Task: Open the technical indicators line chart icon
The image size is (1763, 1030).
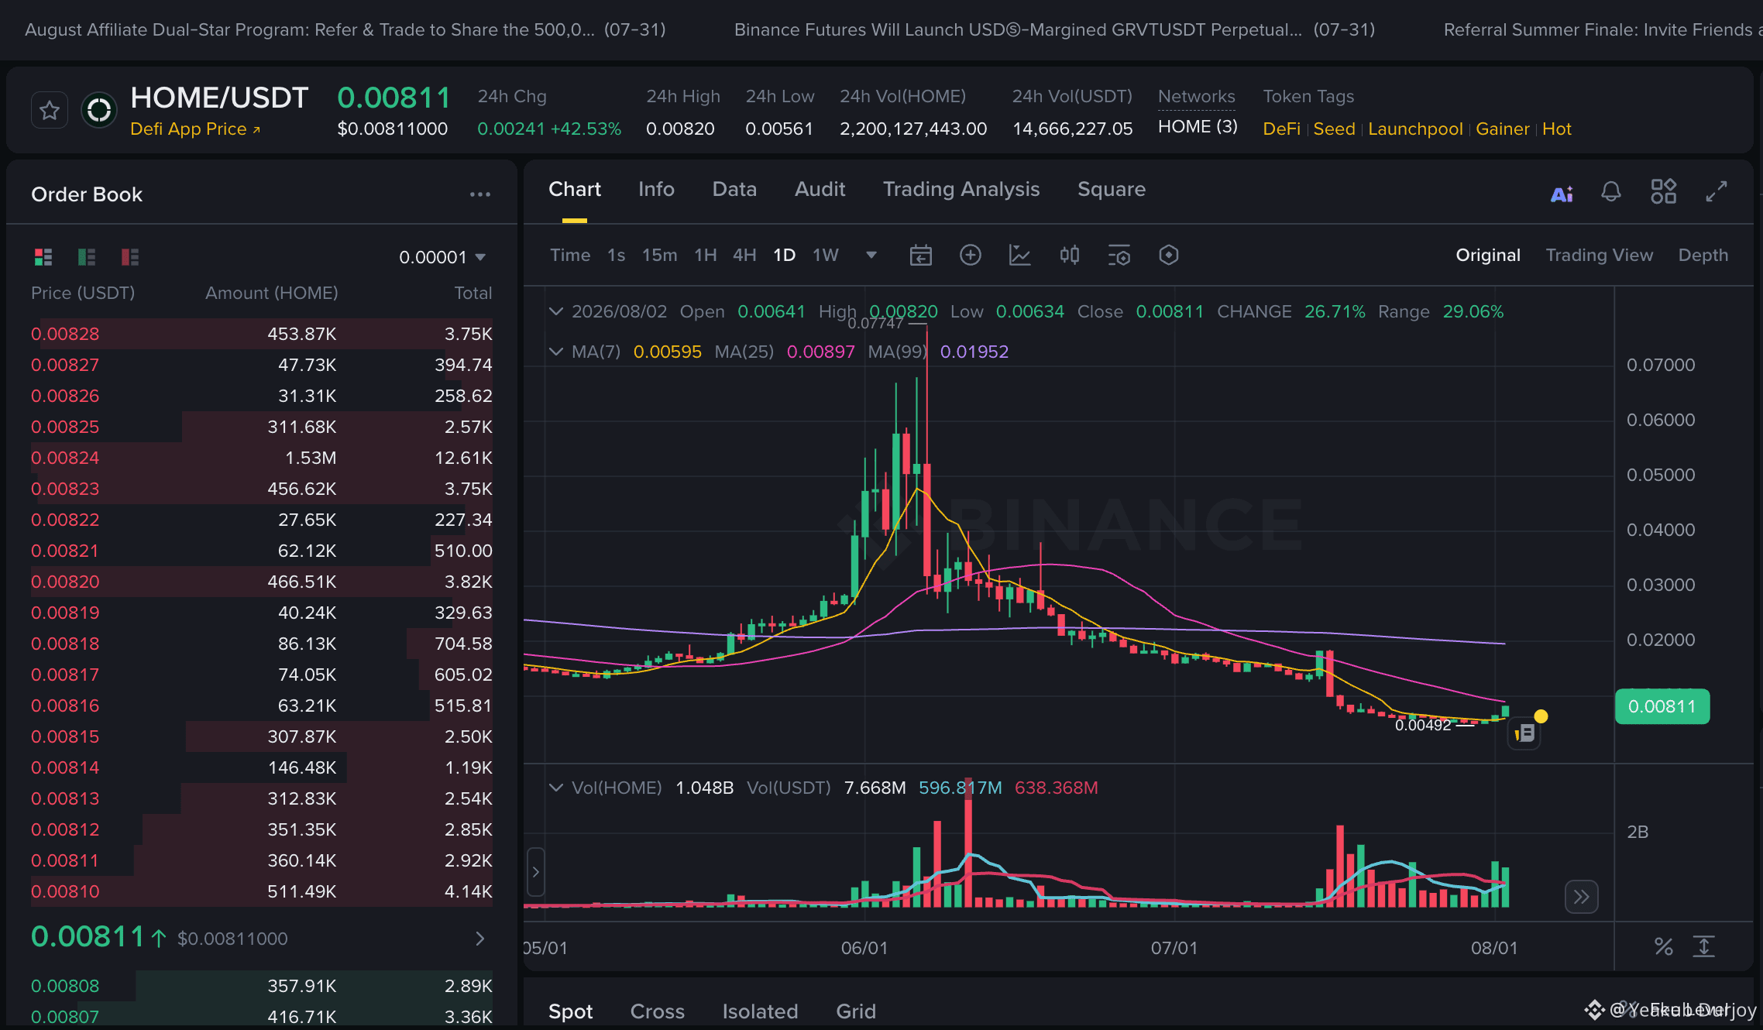Action: 1019,255
